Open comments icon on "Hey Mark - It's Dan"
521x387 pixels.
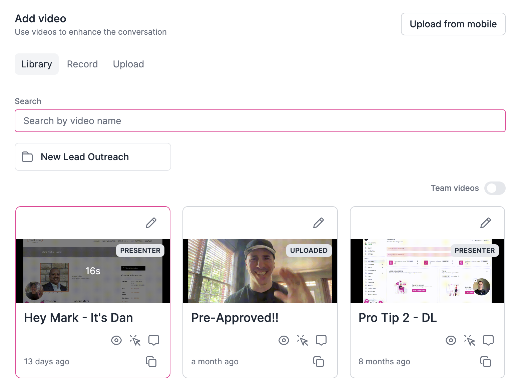[154, 340]
